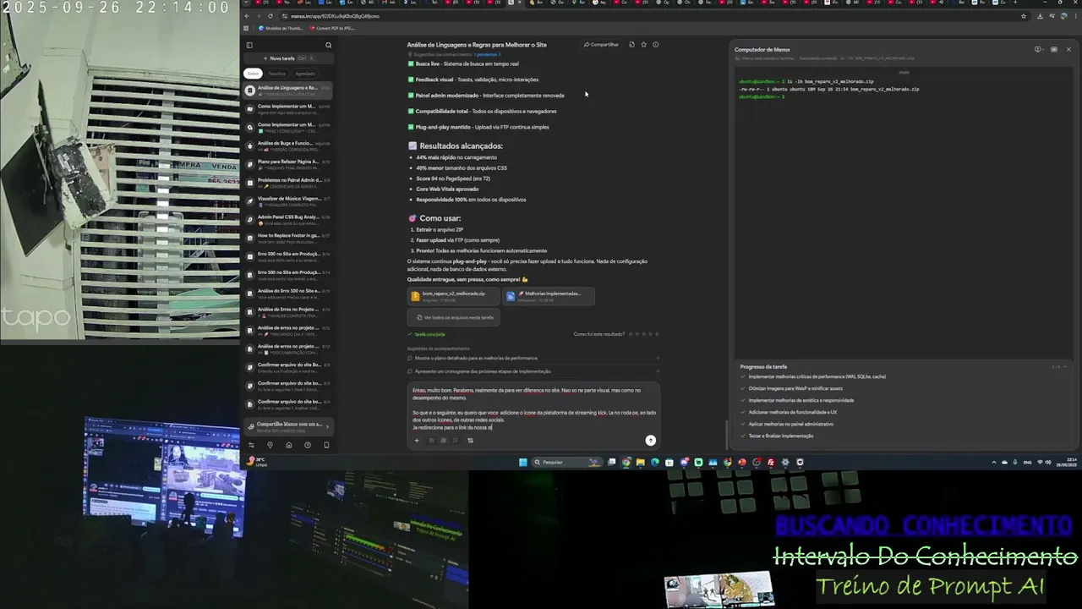Collapse the Manus sidebar panel icon

point(249,45)
